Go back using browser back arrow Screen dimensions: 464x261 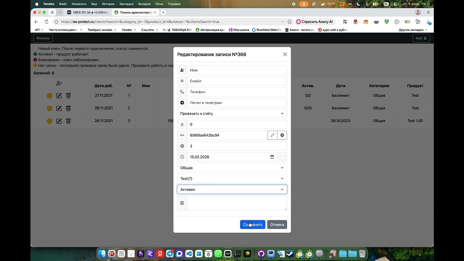tap(36, 22)
